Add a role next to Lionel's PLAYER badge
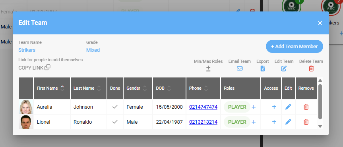The height and width of the screenshot is (147, 343). 254,122
